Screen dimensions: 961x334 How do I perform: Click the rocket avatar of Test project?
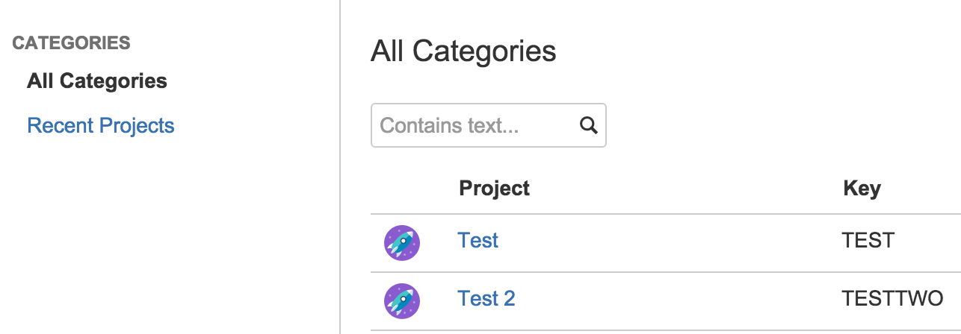click(x=402, y=243)
